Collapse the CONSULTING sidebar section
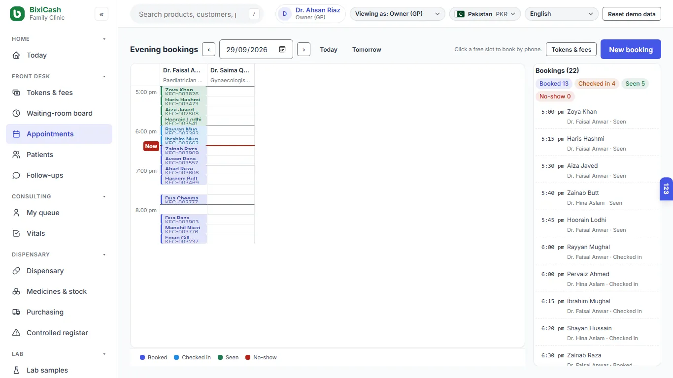 104,196
